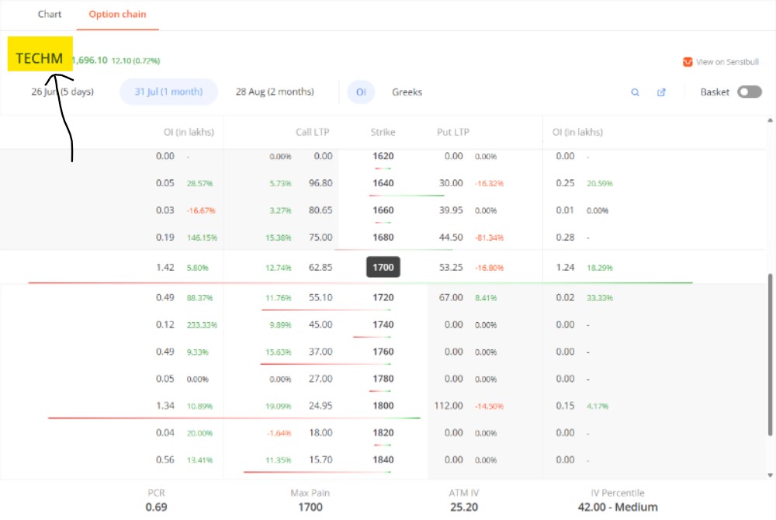Select the 26 Jun (5 days) expiry
This screenshot has height=520, width=776.
click(x=62, y=92)
